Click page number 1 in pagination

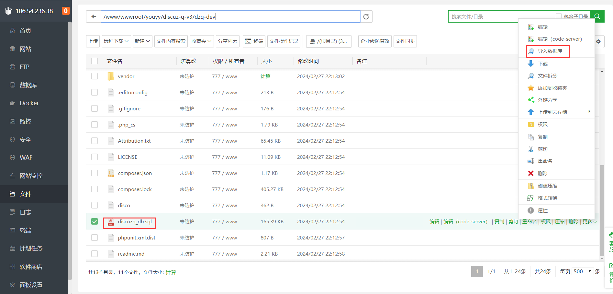477,271
